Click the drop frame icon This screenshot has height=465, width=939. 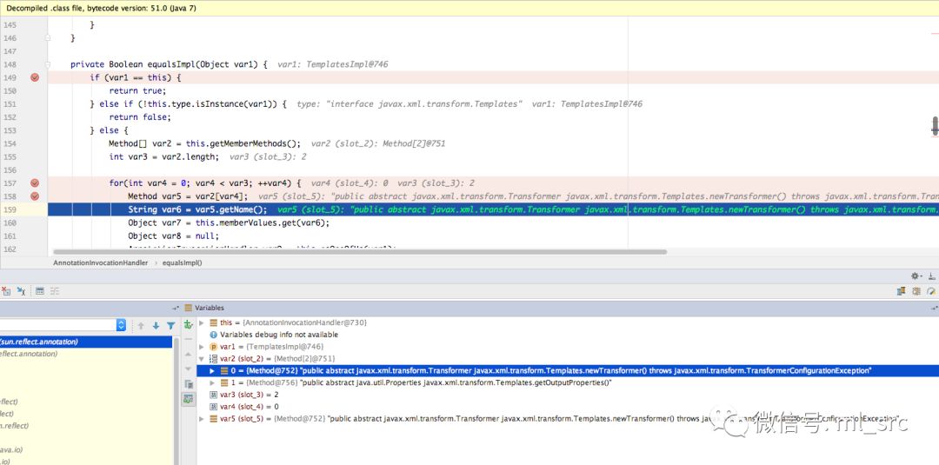tap(4, 291)
